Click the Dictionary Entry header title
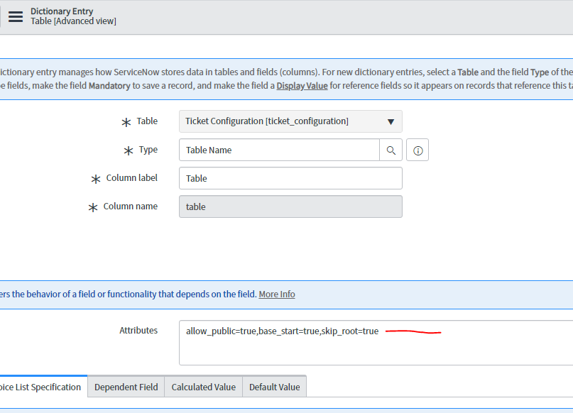 point(62,11)
